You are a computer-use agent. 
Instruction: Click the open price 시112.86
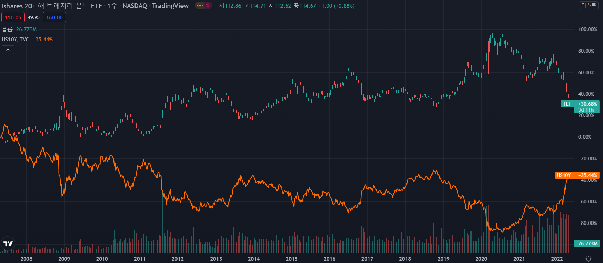click(x=230, y=6)
